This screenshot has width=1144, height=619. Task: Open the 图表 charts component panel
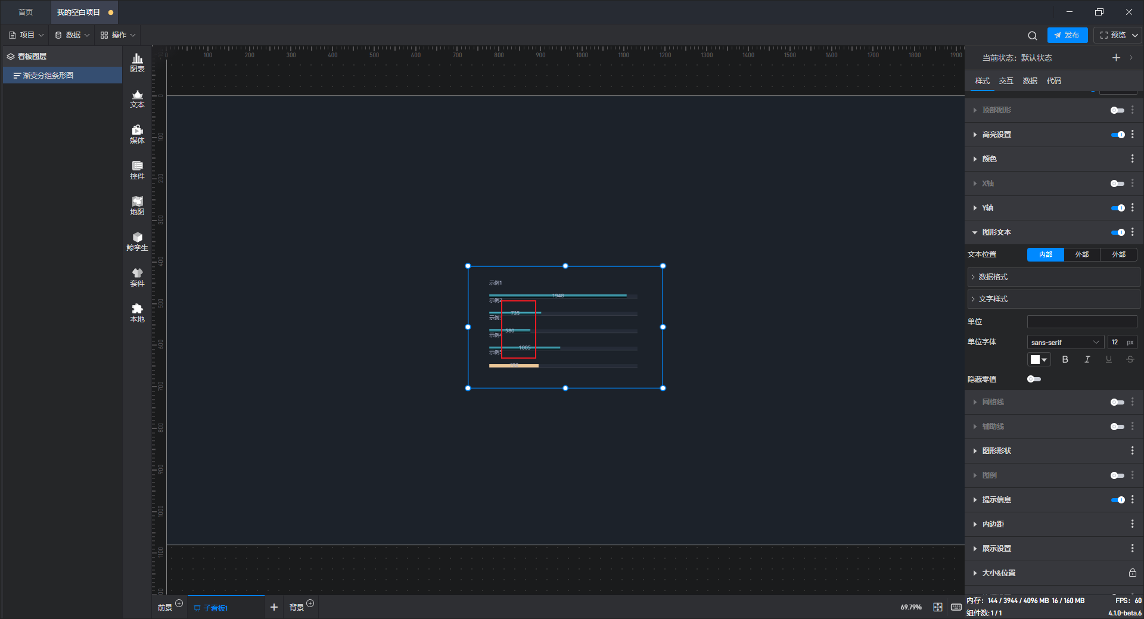(137, 63)
